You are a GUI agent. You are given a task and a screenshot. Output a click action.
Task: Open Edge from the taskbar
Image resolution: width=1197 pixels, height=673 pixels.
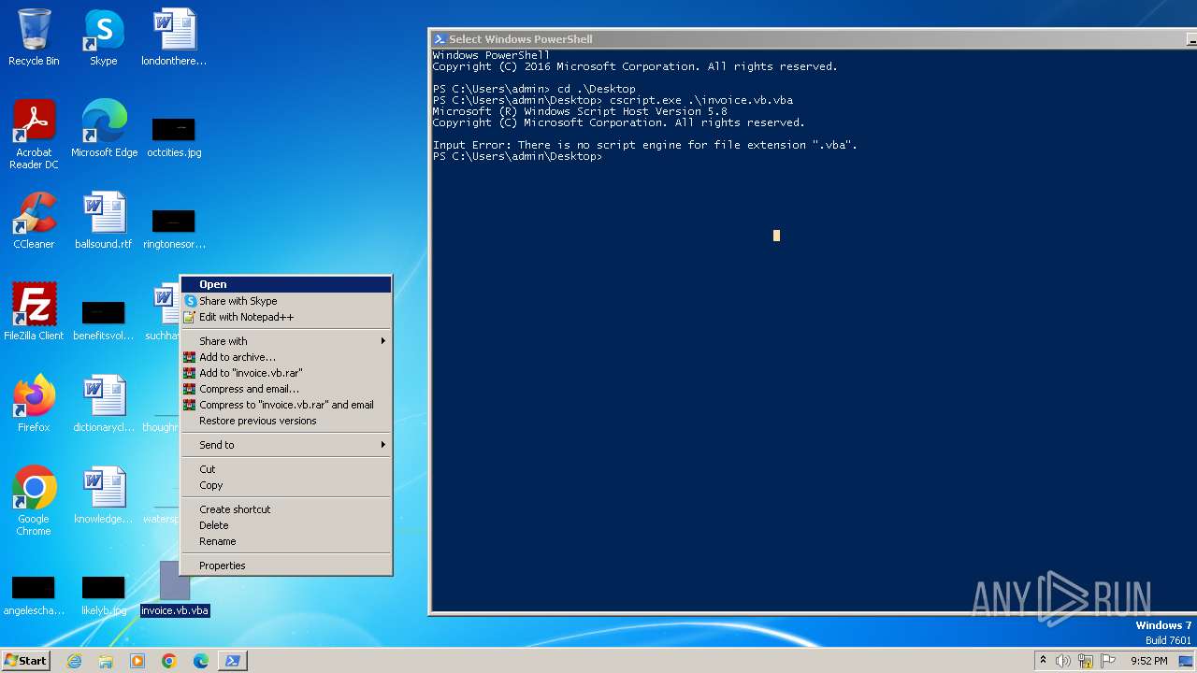(x=201, y=661)
